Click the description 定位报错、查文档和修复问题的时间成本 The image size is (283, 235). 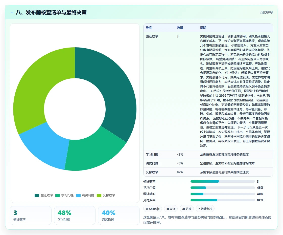[227, 163]
